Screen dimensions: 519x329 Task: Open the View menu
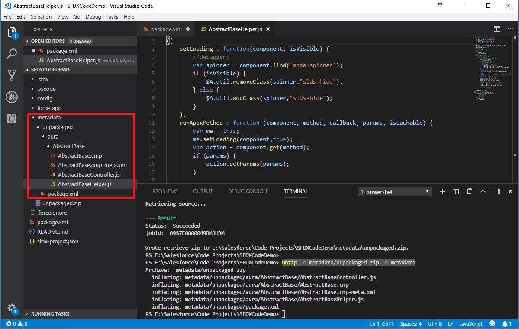[63, 17]
